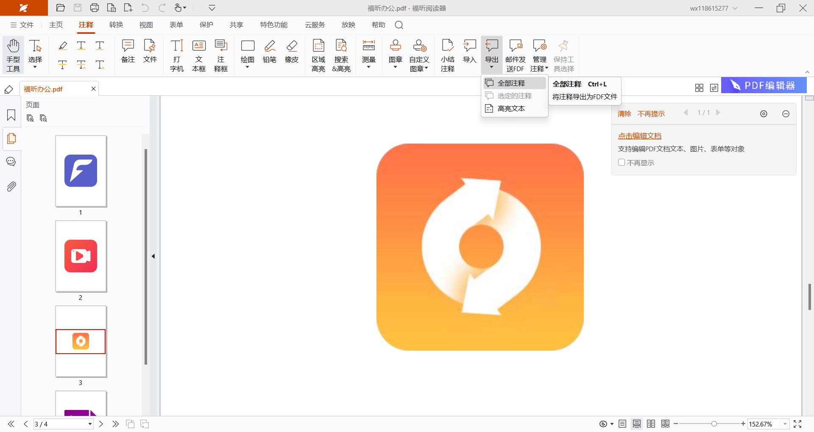
Task: Expand the Manage comments (管理注释) dropdown
Action: pos(547,68)
